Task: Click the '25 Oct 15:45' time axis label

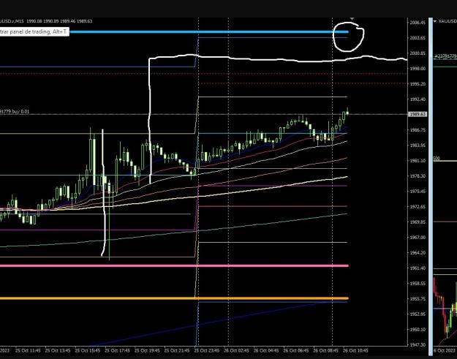Action: coord(88,350)
